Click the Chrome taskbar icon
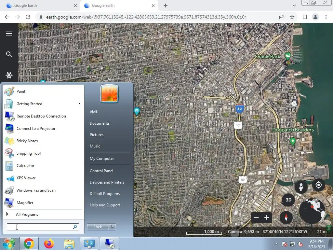 pos(29,243)
